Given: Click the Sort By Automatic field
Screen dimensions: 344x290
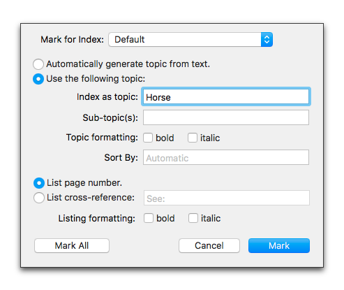Looking at the screenshot, I should pyautogui.click(x=226, y=157).
